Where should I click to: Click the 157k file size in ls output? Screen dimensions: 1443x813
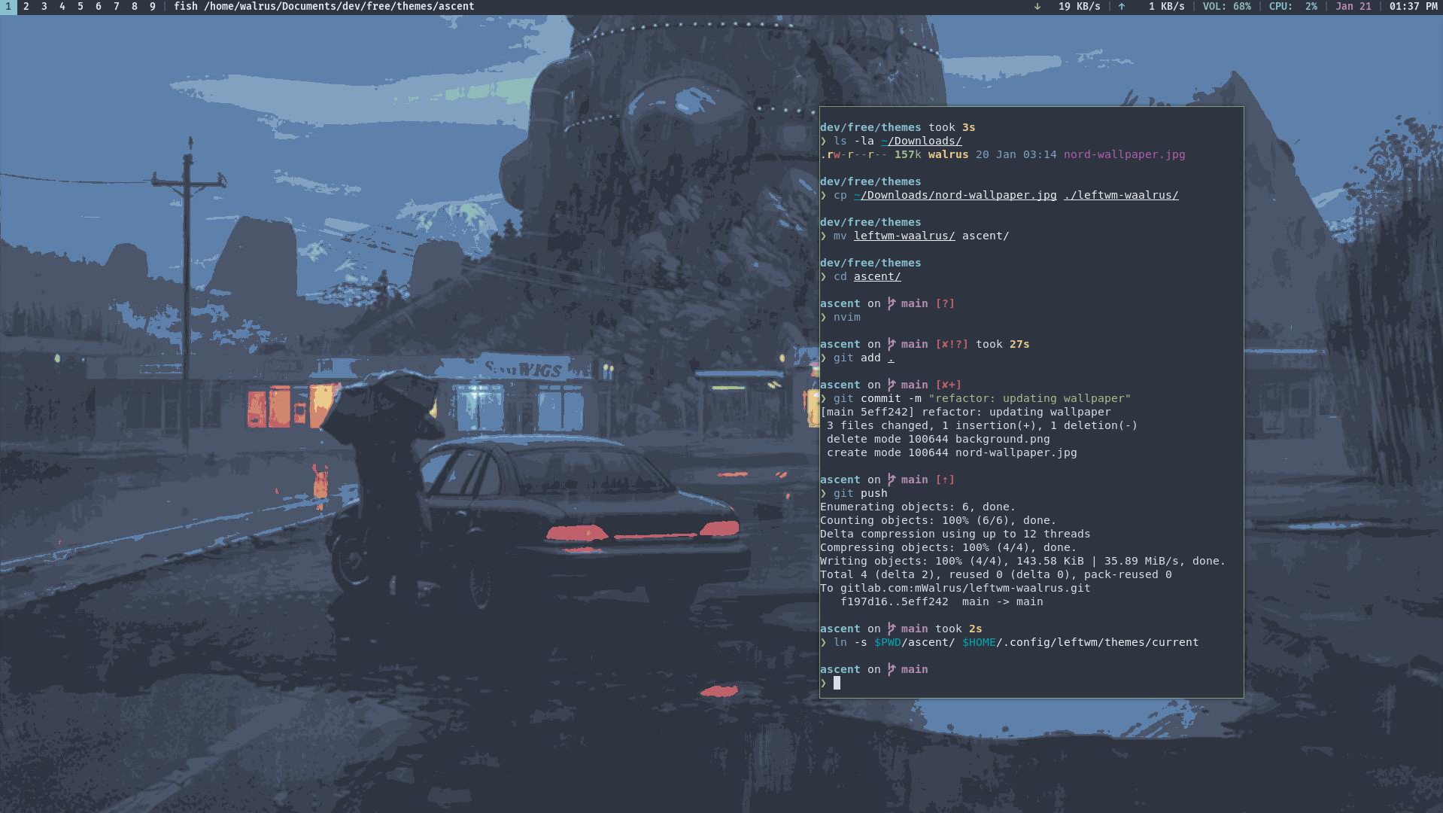point(907,155)
